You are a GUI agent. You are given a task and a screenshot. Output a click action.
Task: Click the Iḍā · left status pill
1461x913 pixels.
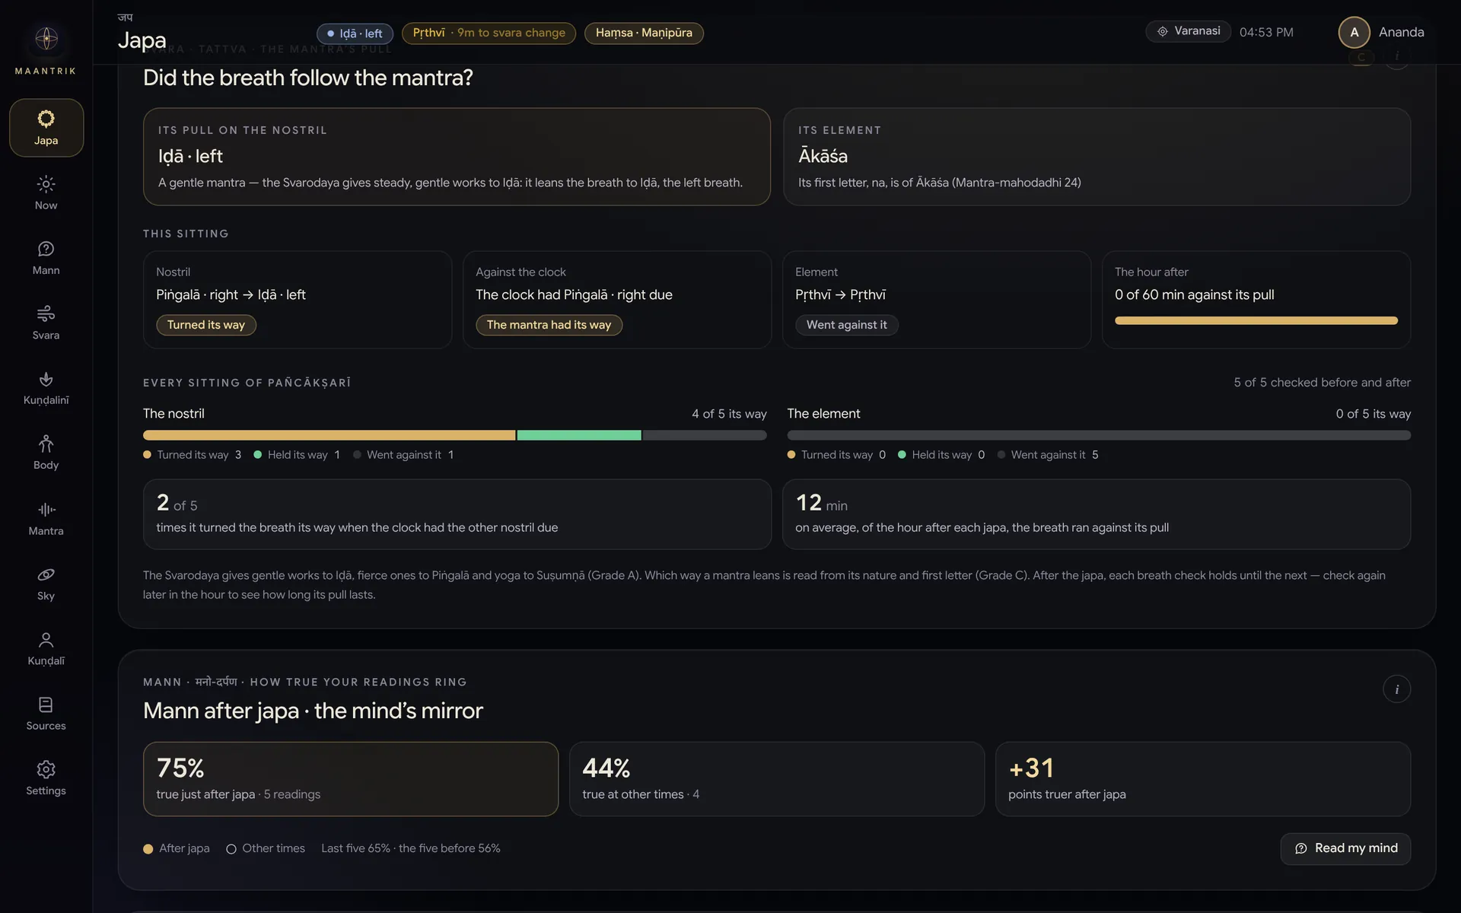[355, 33]
